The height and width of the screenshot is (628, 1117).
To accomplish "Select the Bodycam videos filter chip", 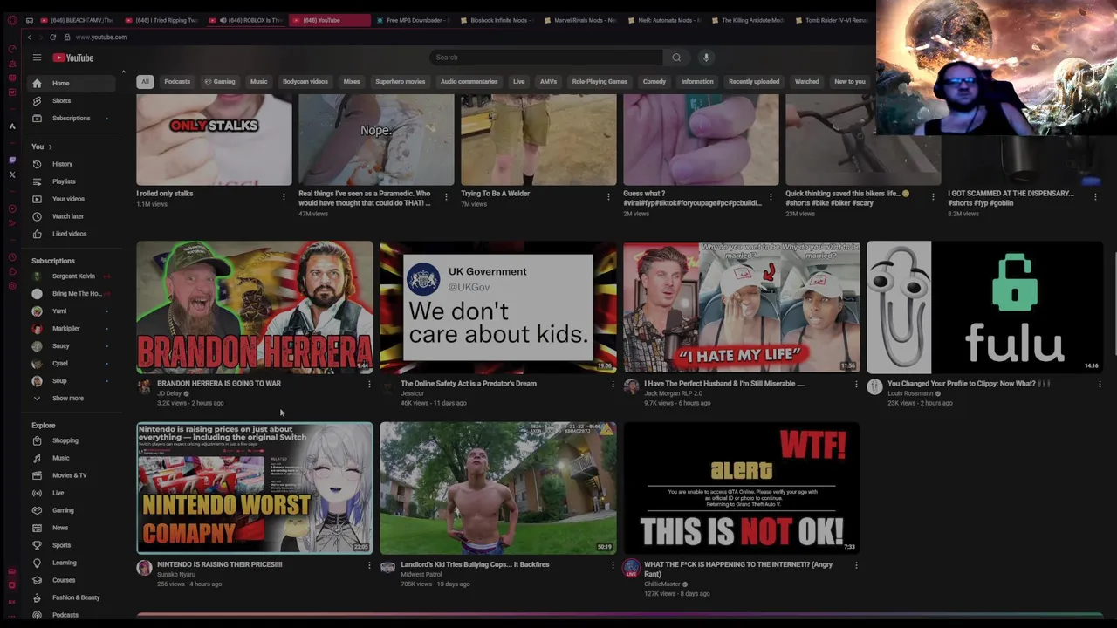I will tap(305, 82).
